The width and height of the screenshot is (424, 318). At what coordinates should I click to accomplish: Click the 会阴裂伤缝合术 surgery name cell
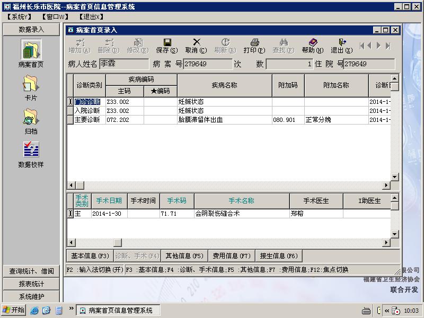point(242,214)
